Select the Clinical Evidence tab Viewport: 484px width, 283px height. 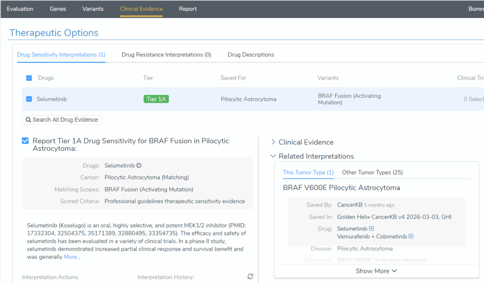click(x=141, y=9)
